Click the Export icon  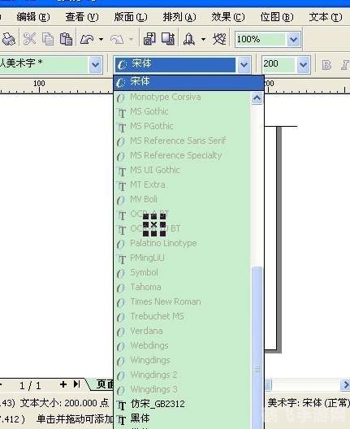(x=167, y=39)
